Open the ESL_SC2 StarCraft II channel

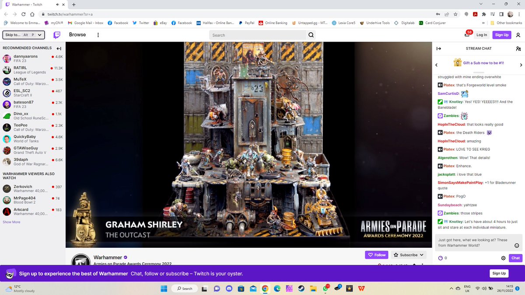[33, 93]
